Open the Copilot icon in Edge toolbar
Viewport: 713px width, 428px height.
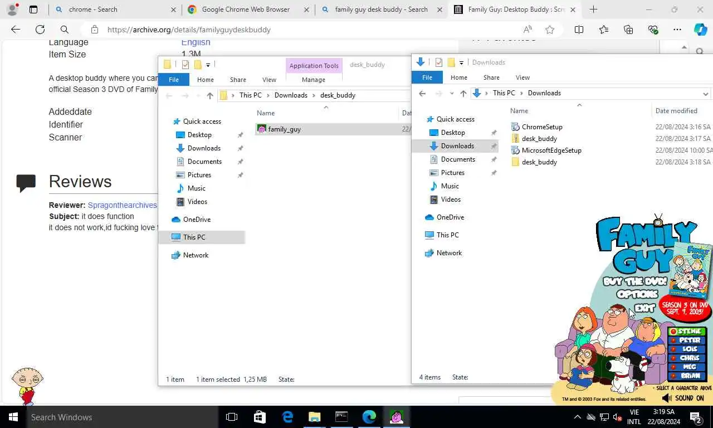(x=700, y=30)
